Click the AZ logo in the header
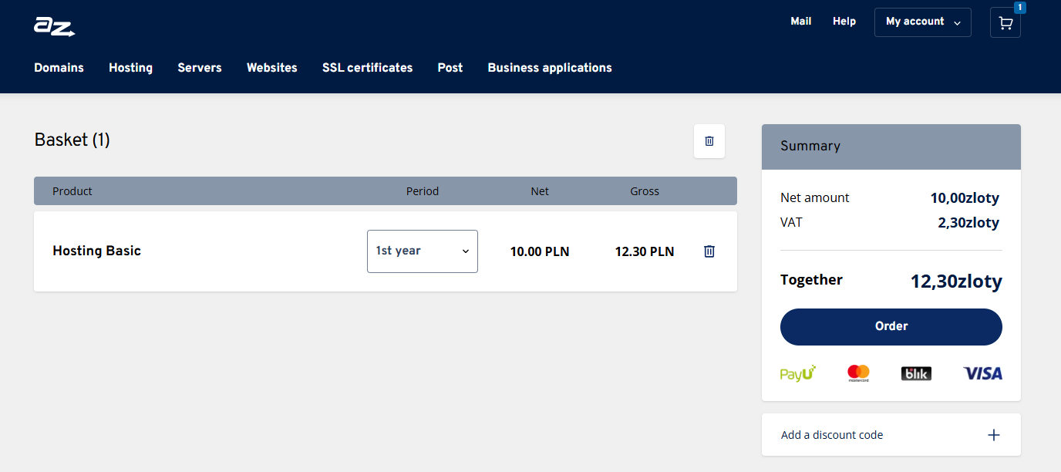This screenshot has height=472, width=1061. (55, 25)
